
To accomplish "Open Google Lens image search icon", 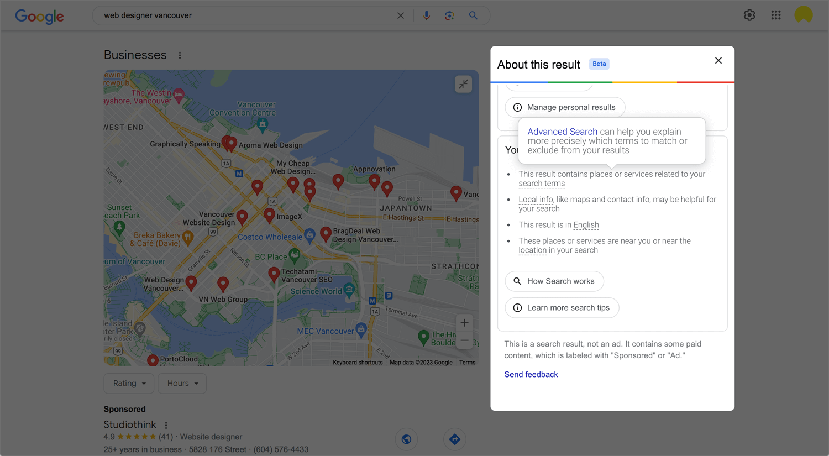I will [x=449, y=15].
